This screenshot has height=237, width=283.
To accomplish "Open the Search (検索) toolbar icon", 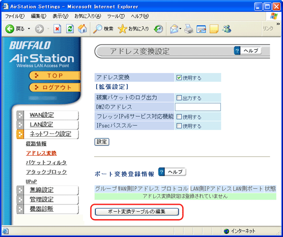I will [x=103, y=29].
